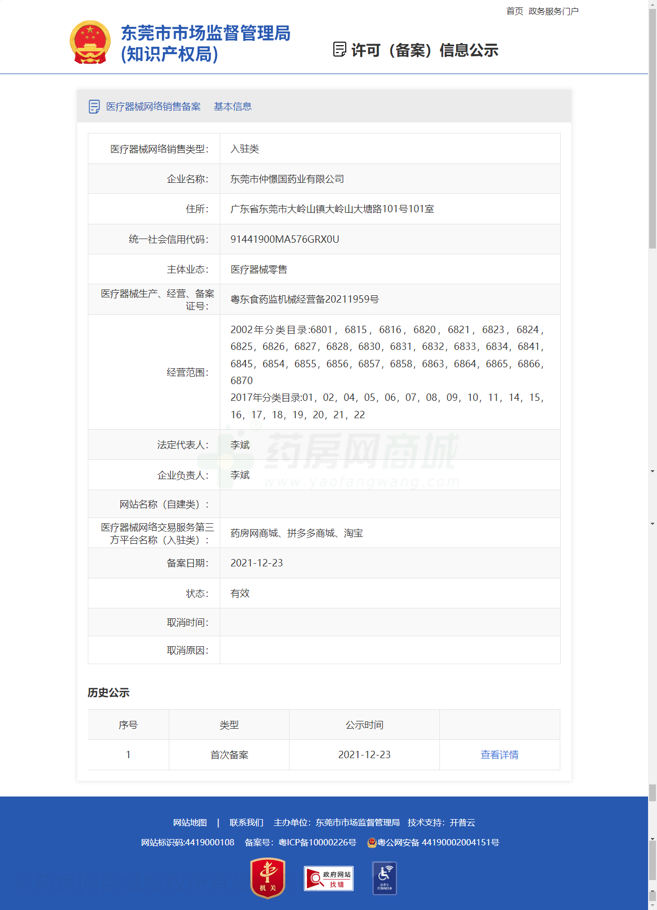Image resolution: width=657 pixels, height=910 pixels.
Task: Click 序号 column header
Action: (x=128, y=725)
